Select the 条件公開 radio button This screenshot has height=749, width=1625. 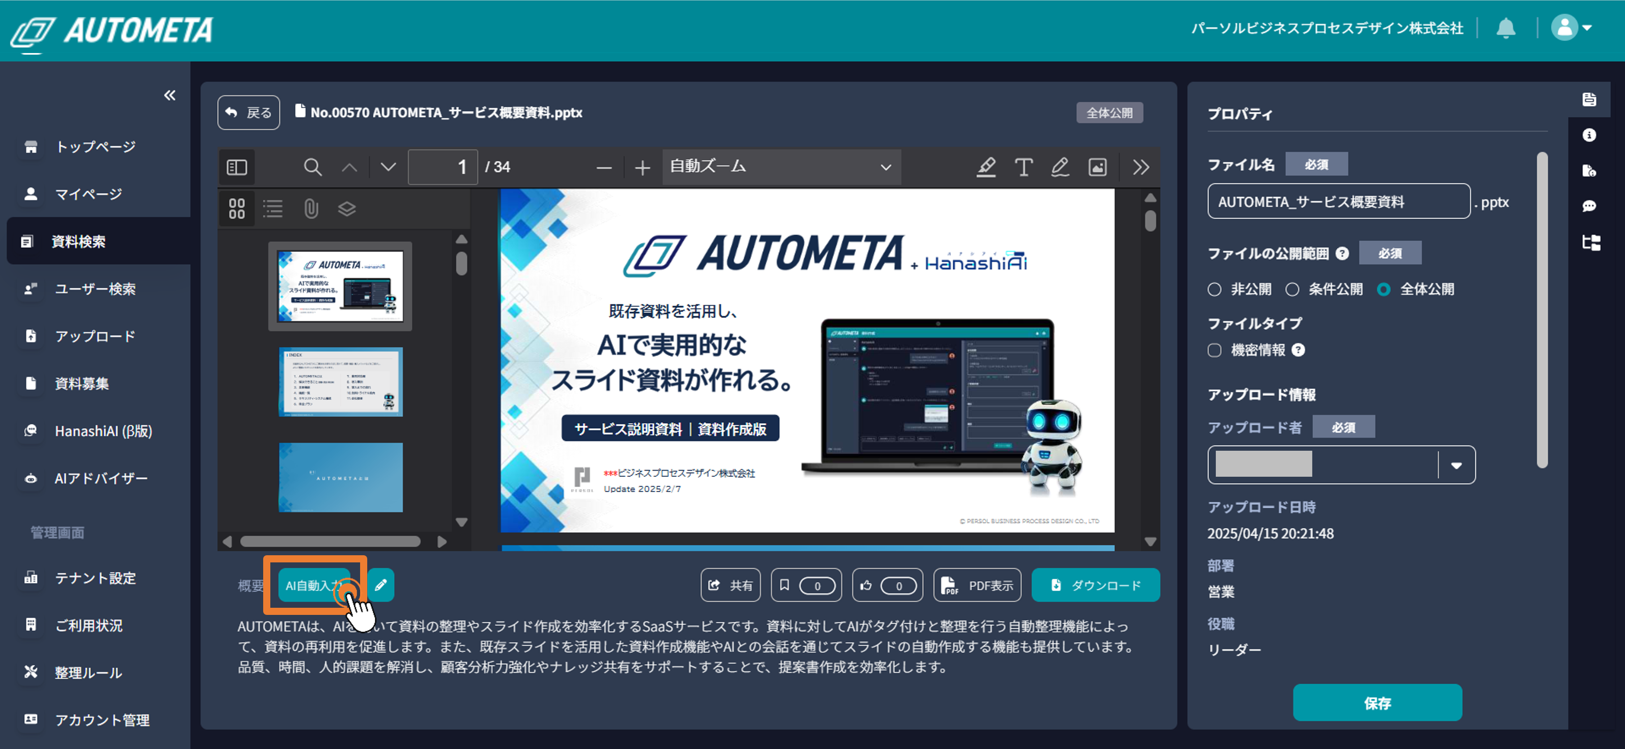pos(1292,290)
